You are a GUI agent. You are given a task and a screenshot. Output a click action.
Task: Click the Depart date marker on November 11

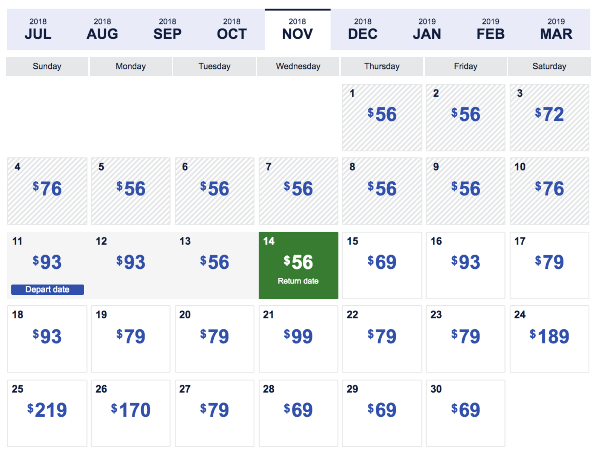point(47,289)
